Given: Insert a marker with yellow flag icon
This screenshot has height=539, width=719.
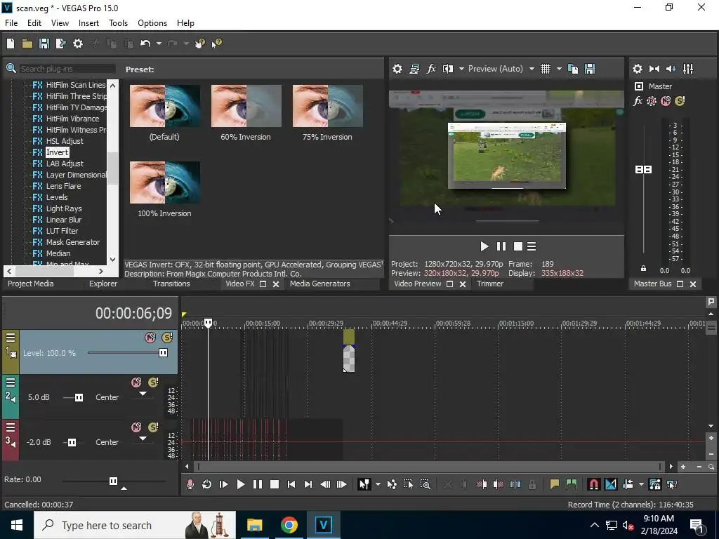Looking at the screenshot, I should coord(555,484).
